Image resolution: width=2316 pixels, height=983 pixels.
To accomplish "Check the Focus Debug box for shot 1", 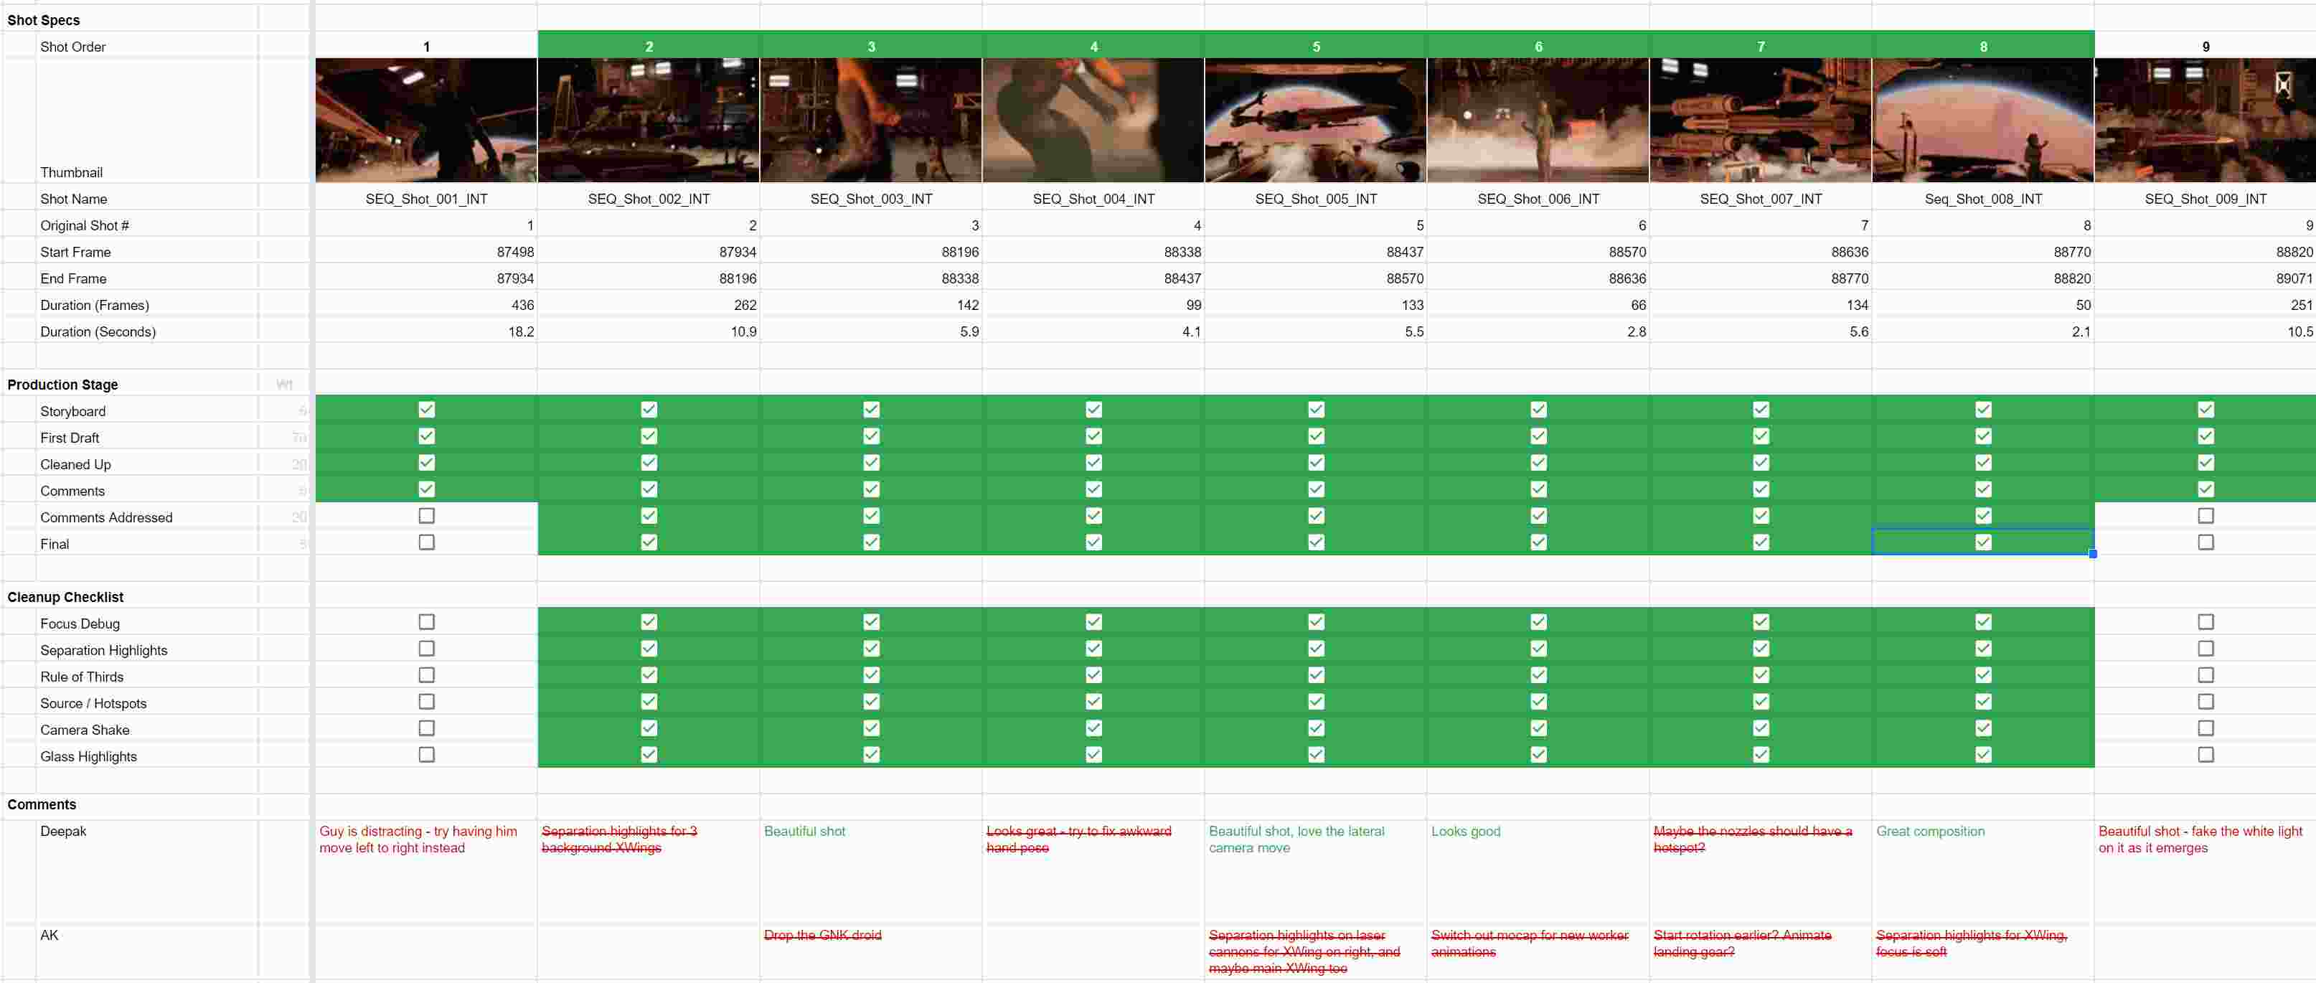I will pos(425,621).
